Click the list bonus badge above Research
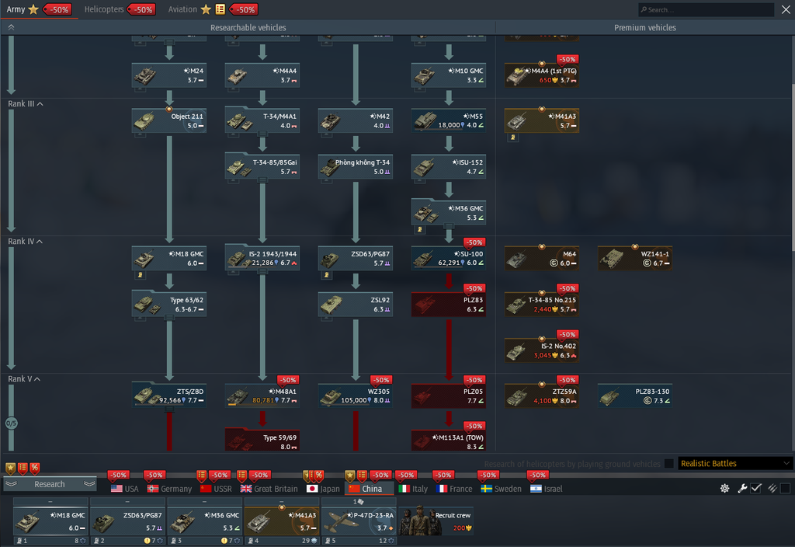The image size is (795, 547). pos(23,468)
